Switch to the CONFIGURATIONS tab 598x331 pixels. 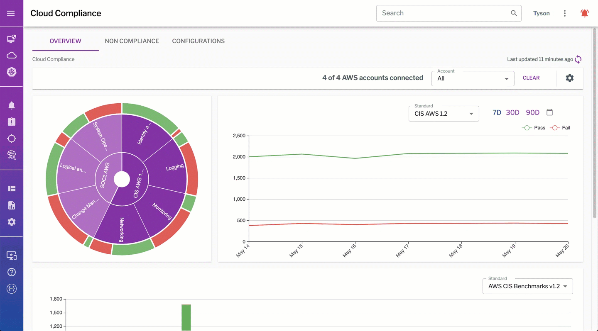(199, 41)
